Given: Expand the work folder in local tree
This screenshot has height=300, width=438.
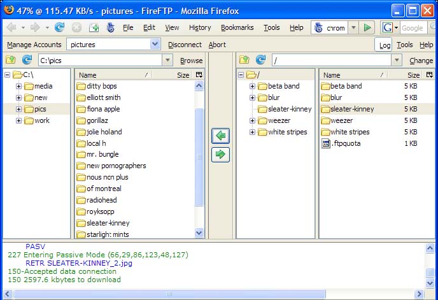Looking at the screenshot, I should 18,120.
